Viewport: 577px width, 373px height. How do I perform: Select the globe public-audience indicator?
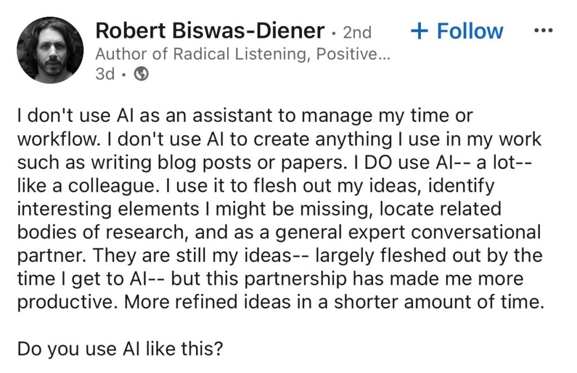point(141,73)
